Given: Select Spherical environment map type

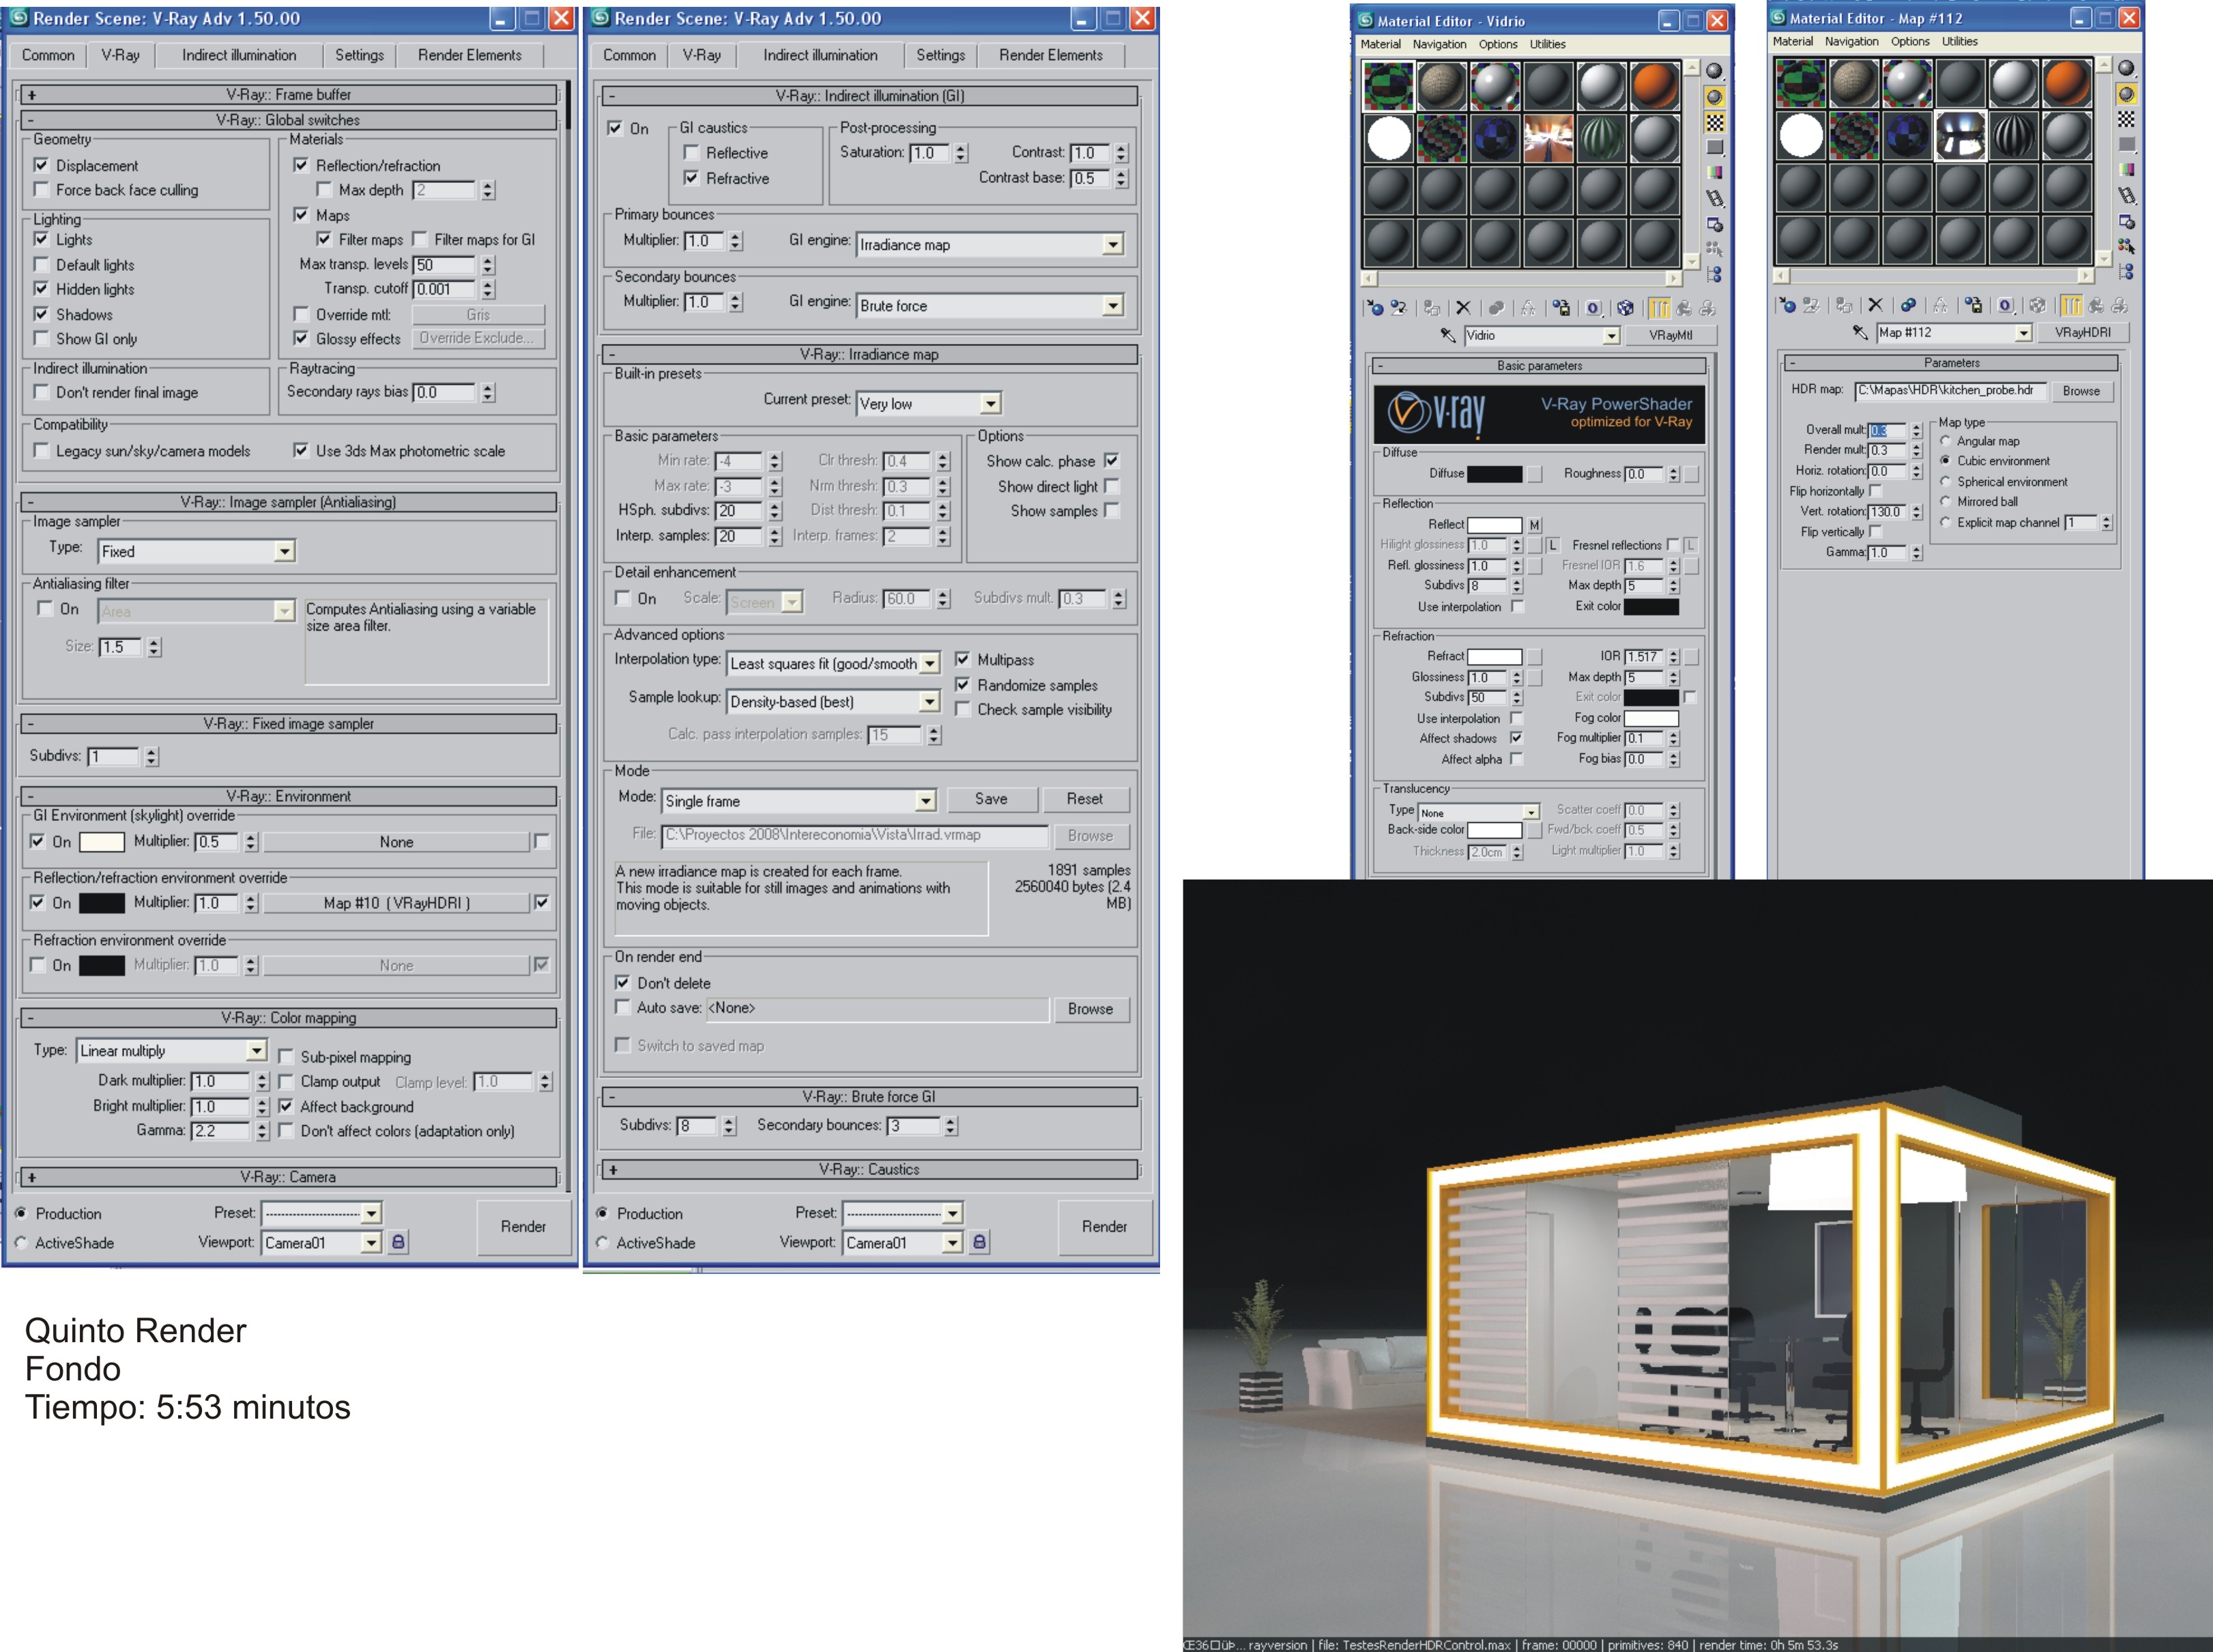Looking at the screenshot, I should pyautogui.click(x=1945, y=481).
